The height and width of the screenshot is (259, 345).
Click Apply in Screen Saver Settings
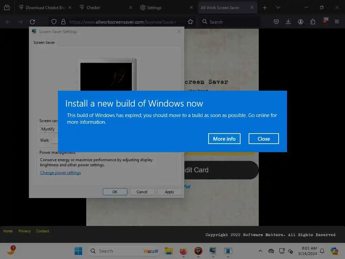pos(169,192)
